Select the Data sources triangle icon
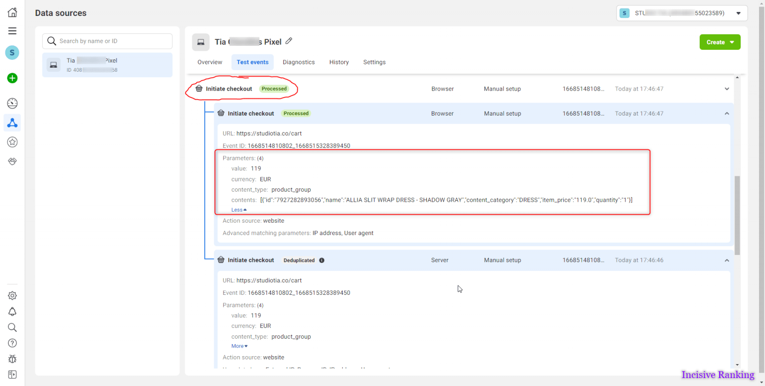 coord(12,123)
